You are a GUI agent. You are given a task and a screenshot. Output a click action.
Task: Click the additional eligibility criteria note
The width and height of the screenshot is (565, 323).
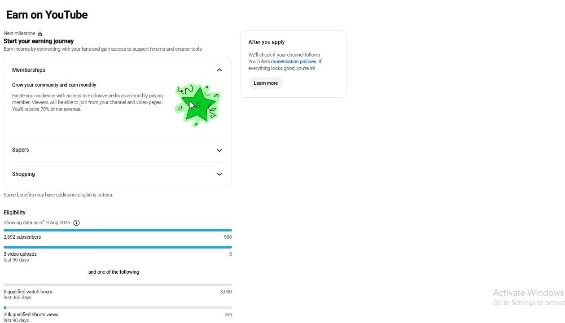coord(58,195)
